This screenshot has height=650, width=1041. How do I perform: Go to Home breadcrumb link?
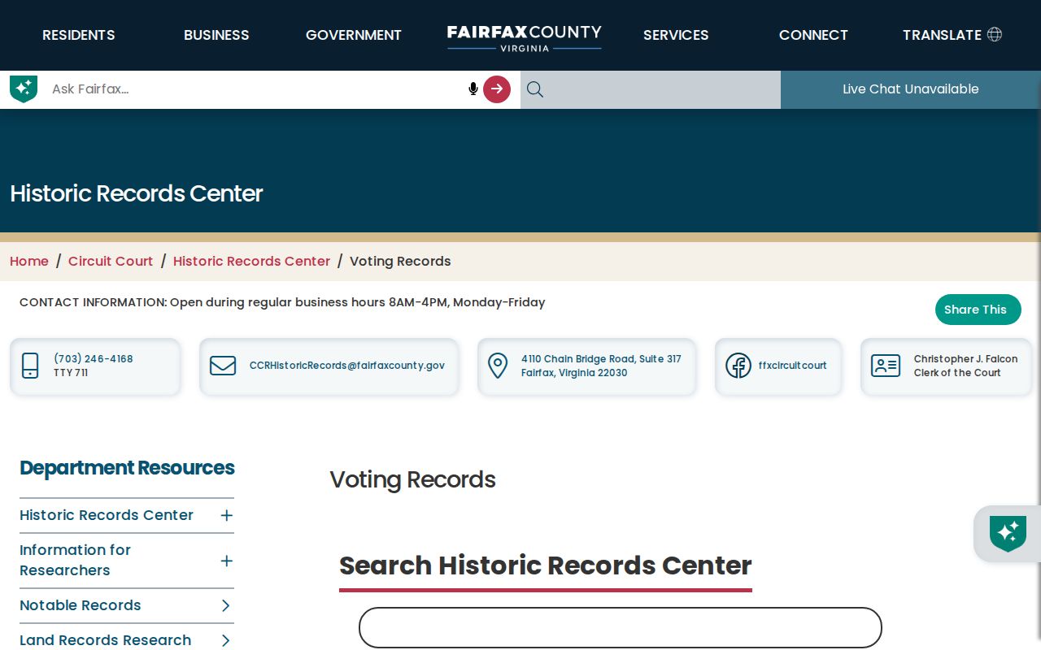tap(29, 261)
